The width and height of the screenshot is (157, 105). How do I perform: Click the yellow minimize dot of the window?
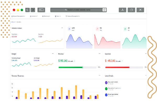point(18,10)
